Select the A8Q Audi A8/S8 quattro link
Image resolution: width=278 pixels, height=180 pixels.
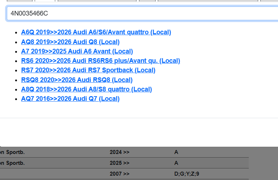[86, 89]
